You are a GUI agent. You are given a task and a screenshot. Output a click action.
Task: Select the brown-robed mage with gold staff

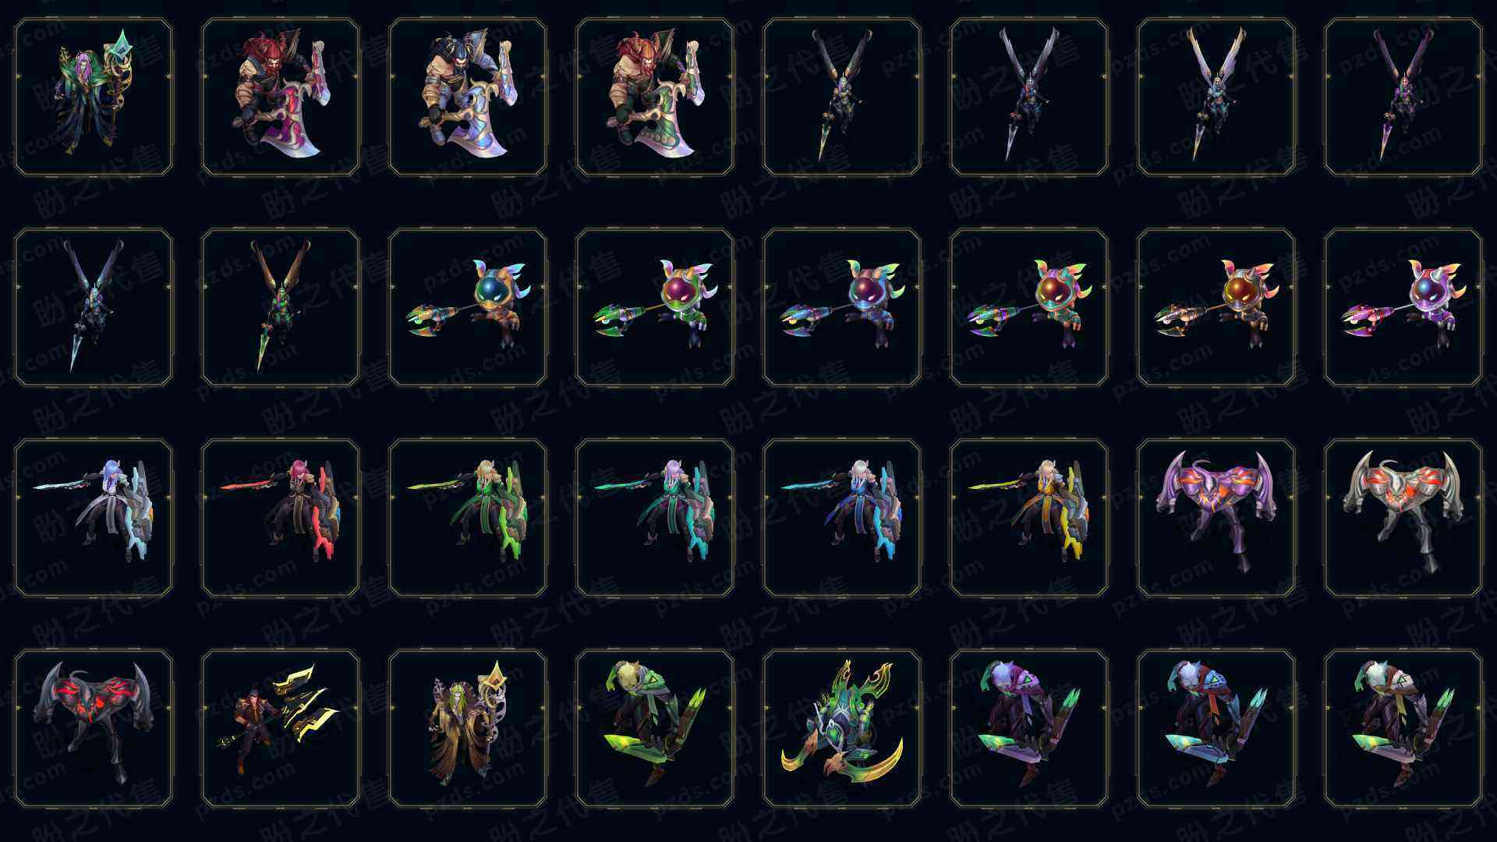468,728
